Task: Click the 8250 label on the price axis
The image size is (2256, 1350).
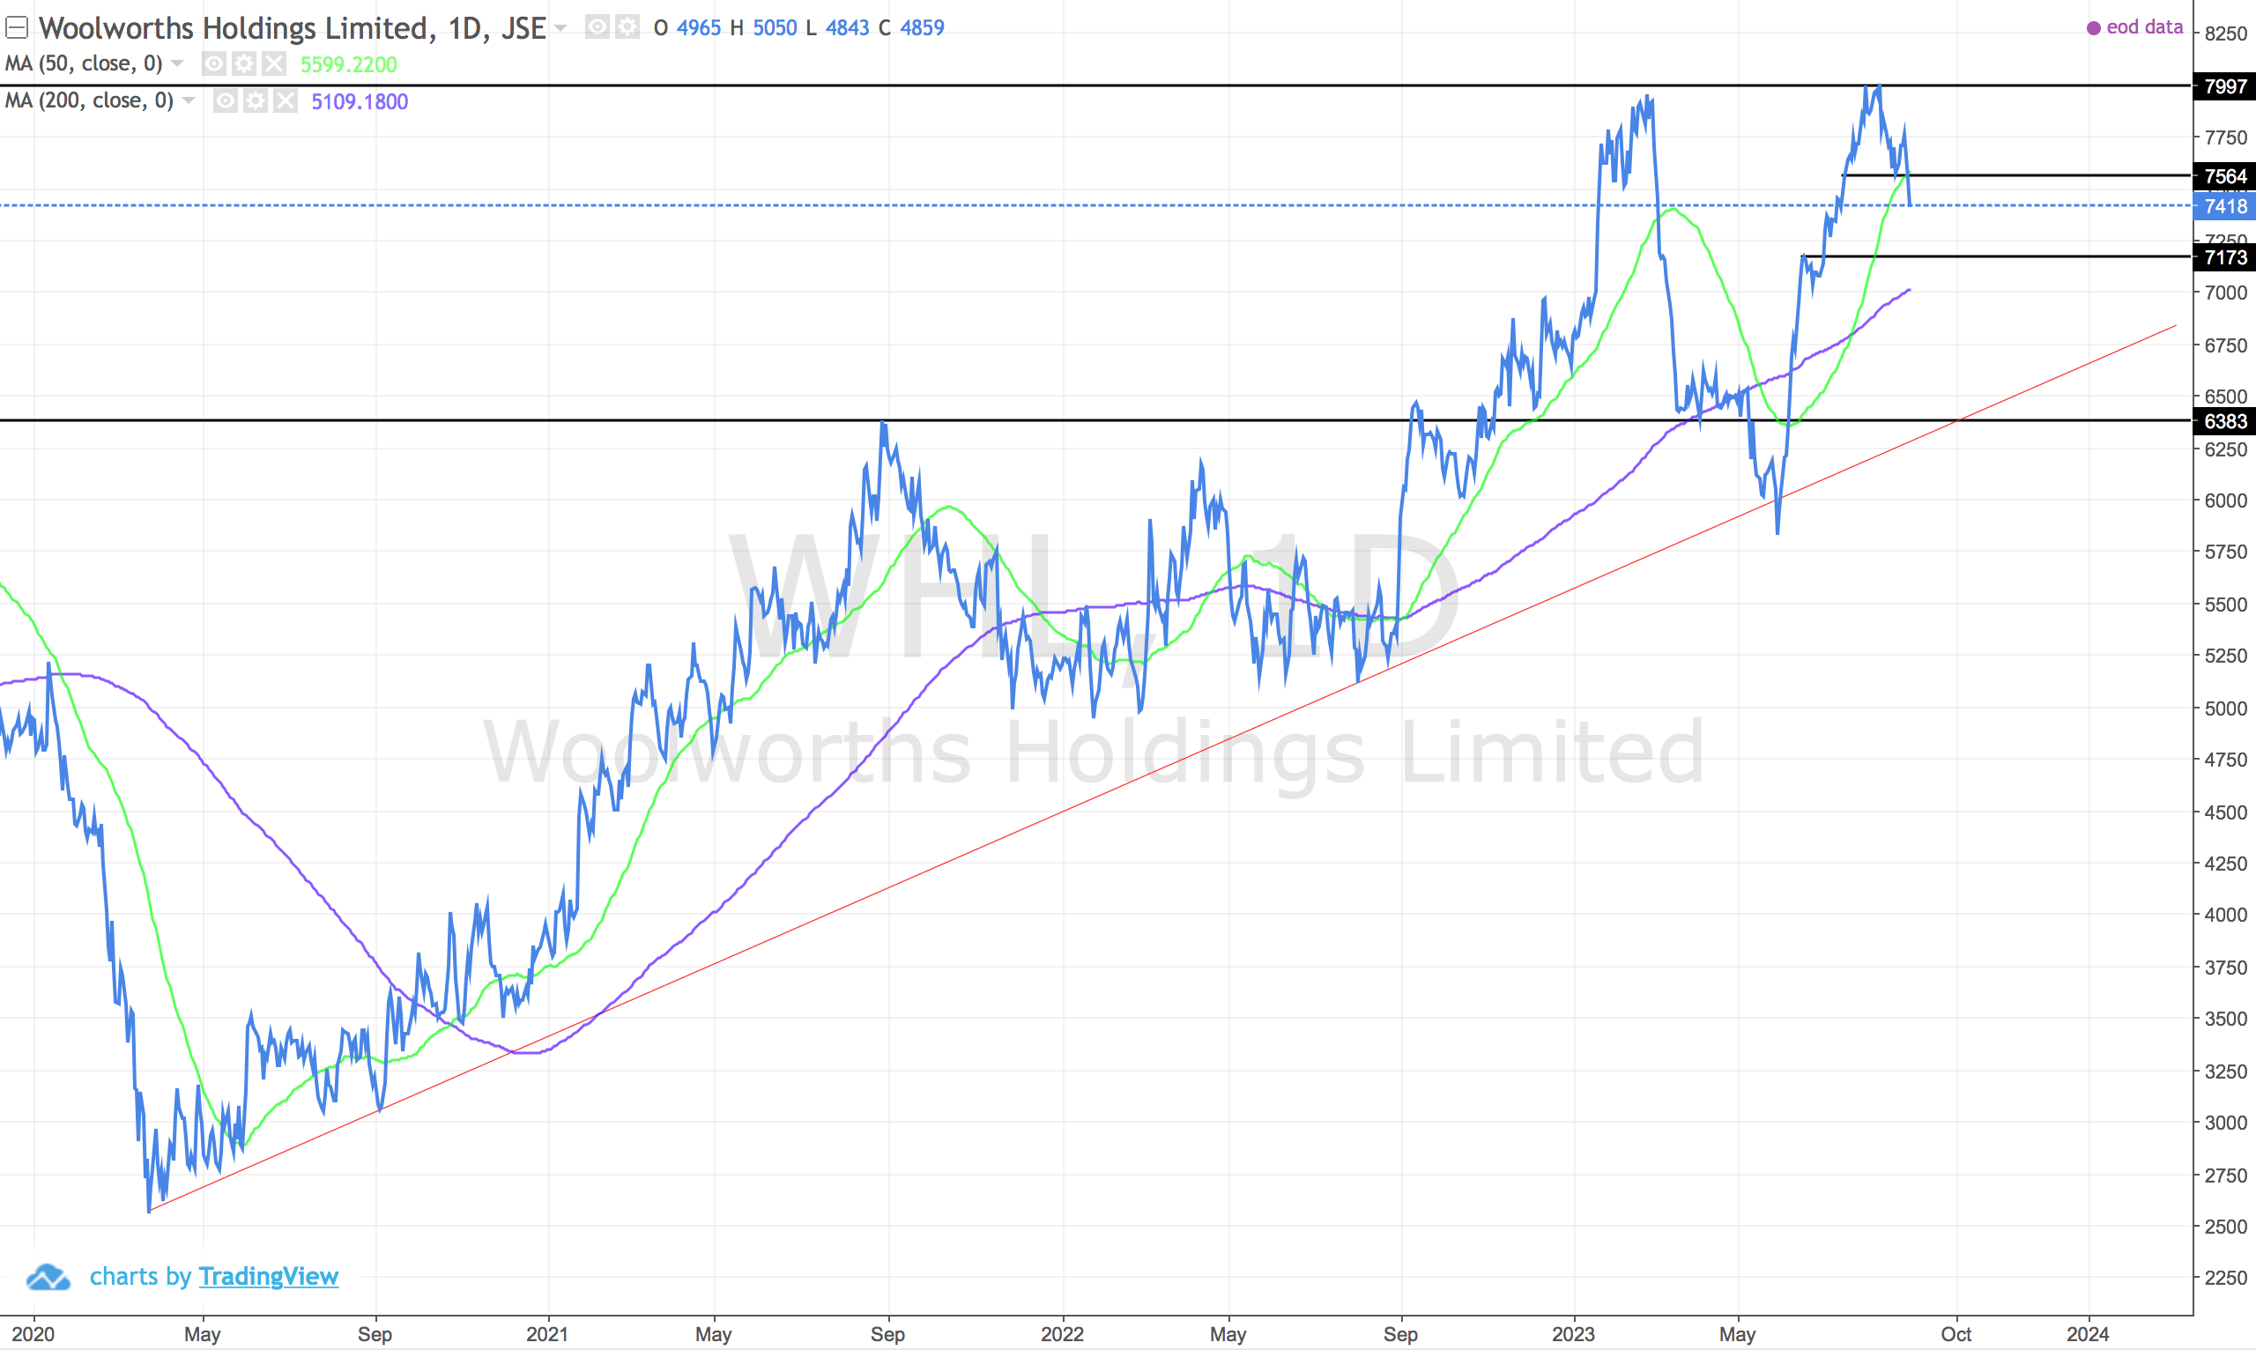Action: 2226,33
